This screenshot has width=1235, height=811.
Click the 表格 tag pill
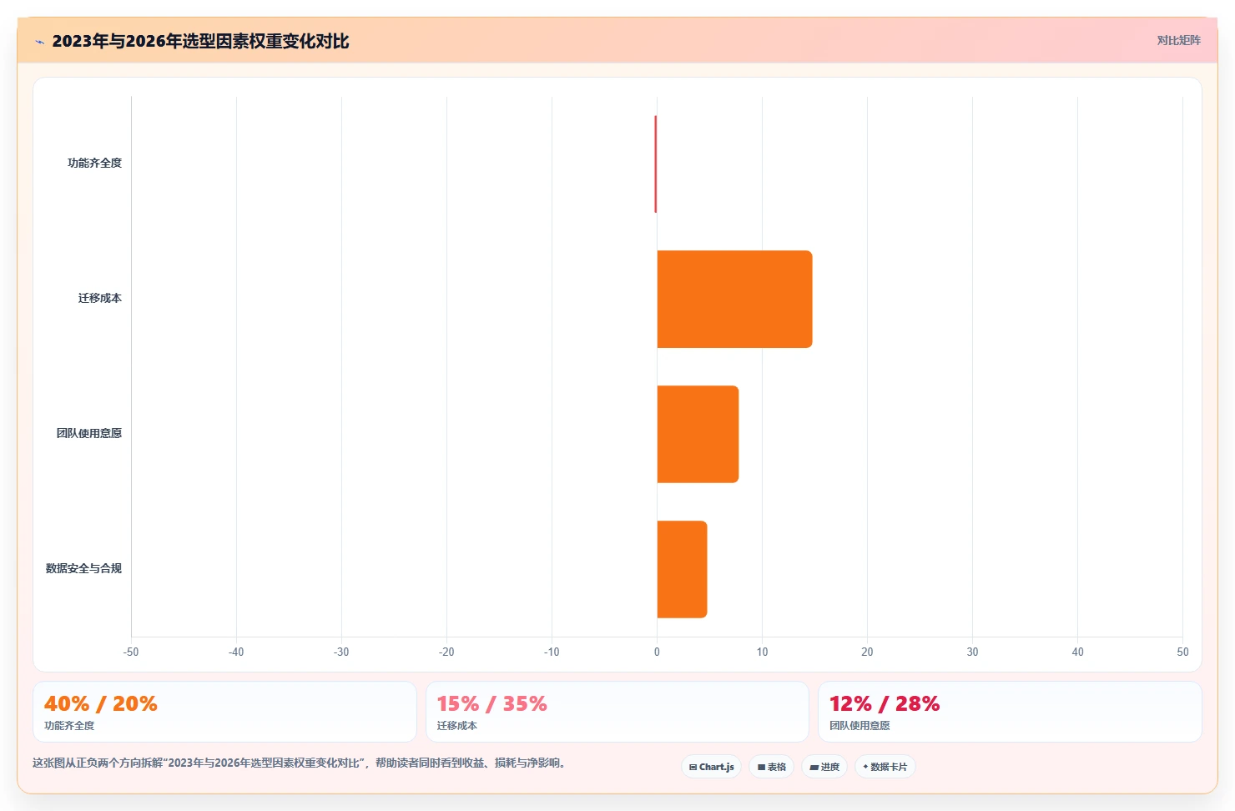pyautogui.click(x=771, y=767)
